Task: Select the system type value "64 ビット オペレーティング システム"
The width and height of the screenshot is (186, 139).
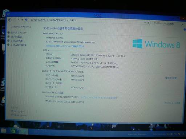Action: tap(85, 63)
